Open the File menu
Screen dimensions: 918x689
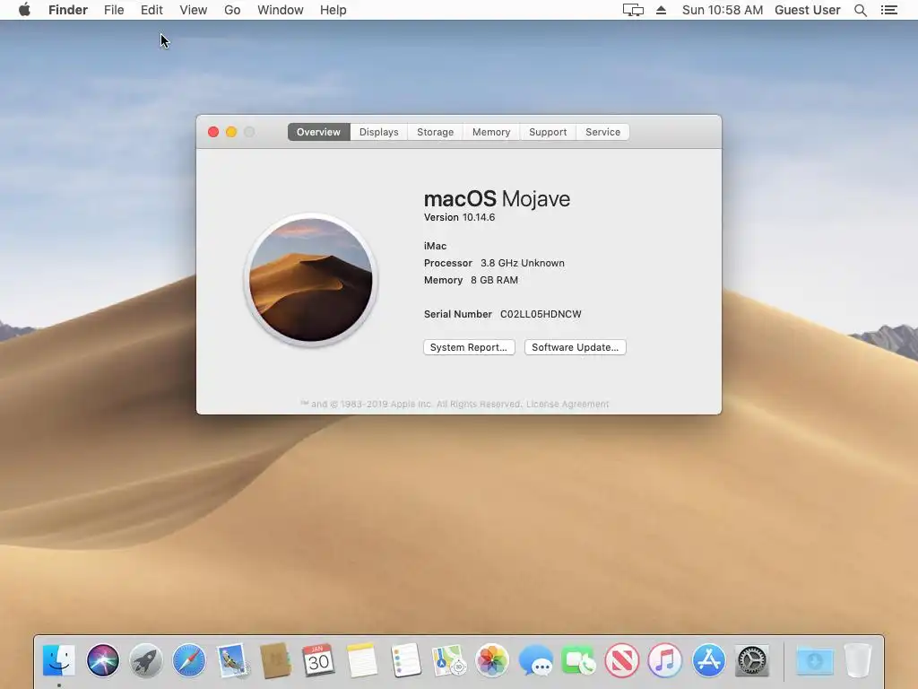(114, 10)
